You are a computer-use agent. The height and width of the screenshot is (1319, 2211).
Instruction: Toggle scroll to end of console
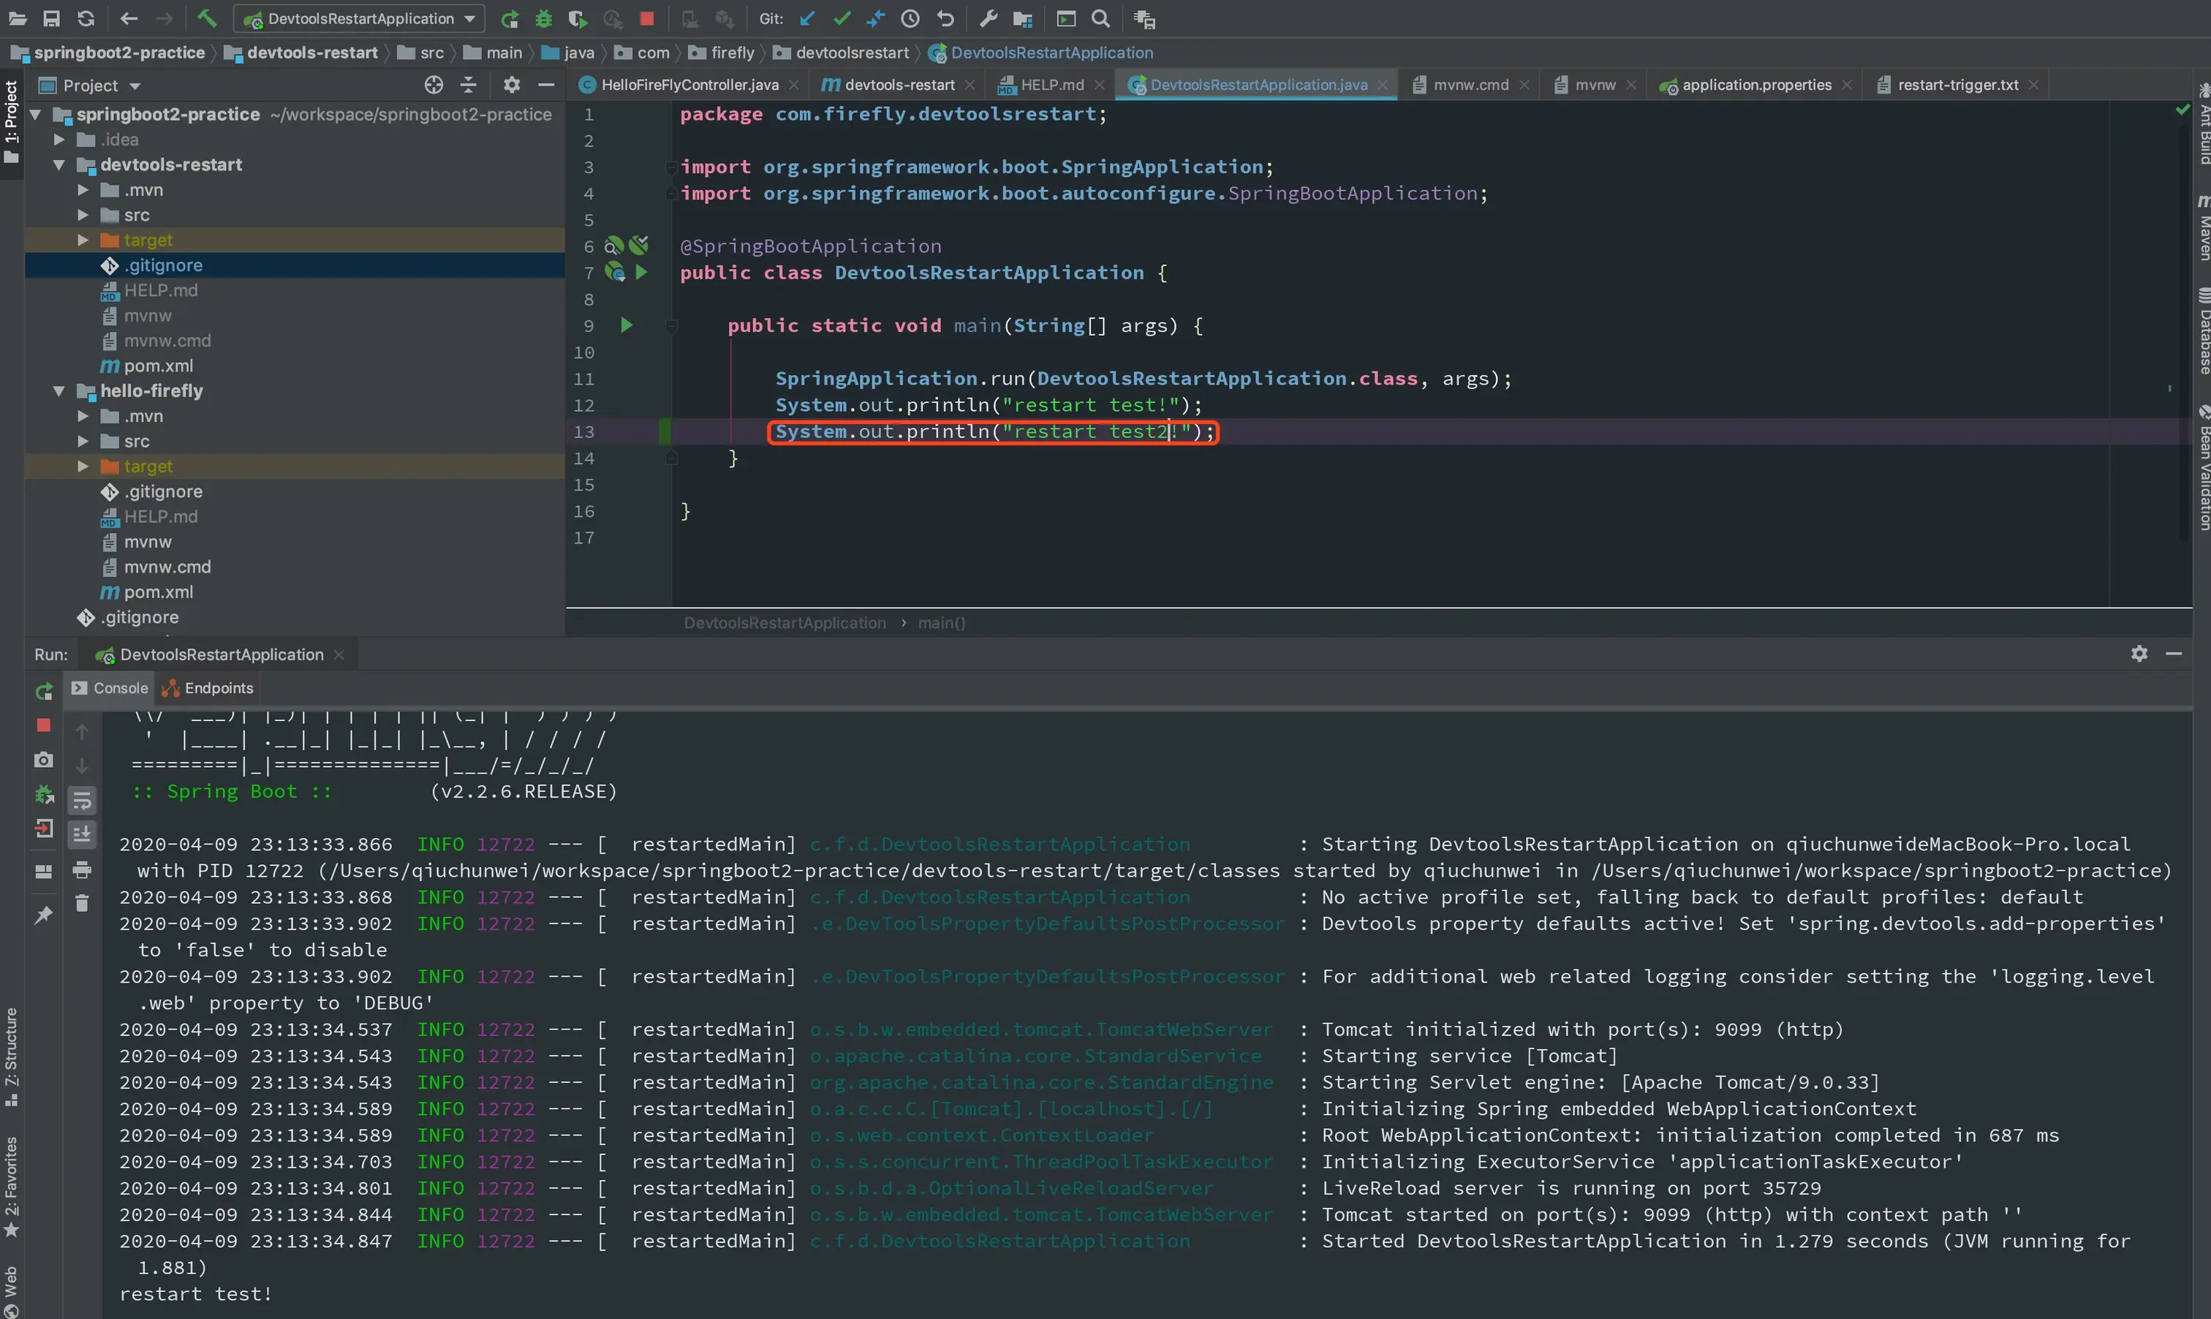82,834
